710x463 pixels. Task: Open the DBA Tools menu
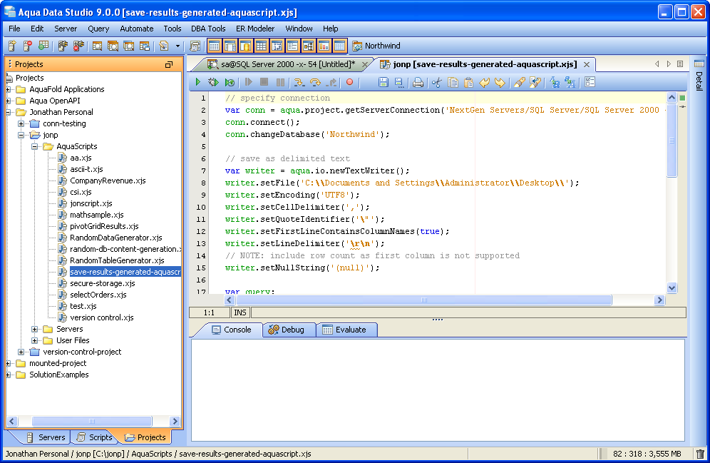point(208,29)
